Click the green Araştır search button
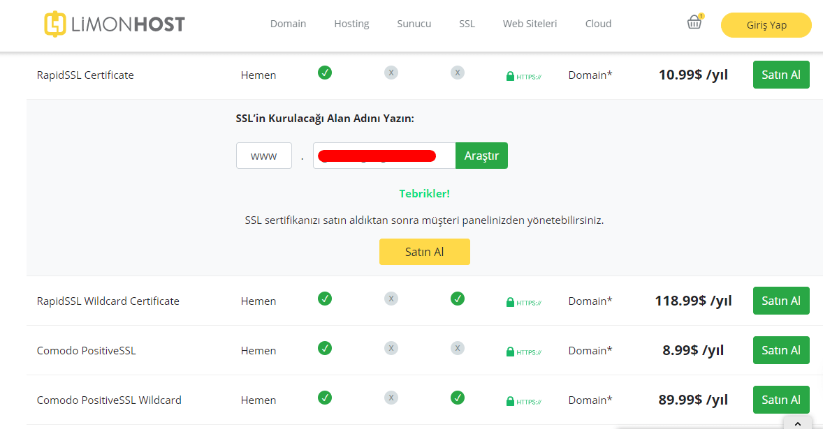The image size is (823, 429). click(481, 156)
